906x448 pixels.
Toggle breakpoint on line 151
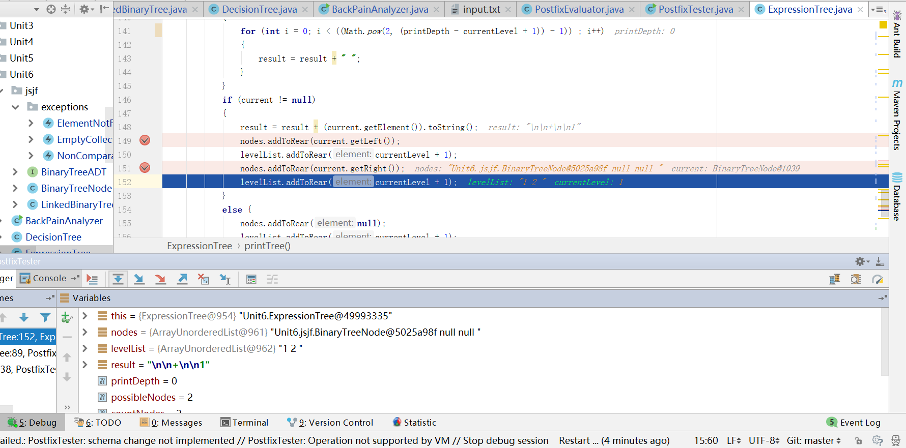point(145,168)
